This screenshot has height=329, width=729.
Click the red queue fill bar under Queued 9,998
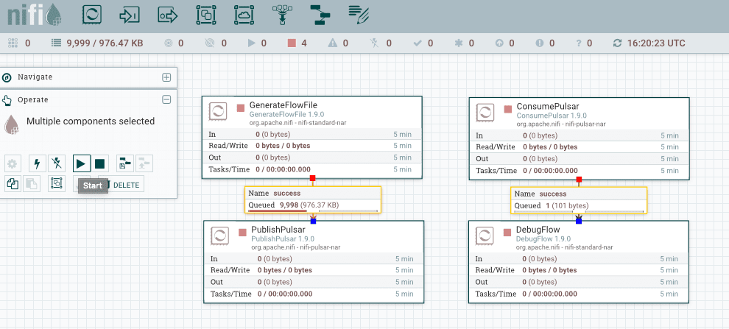(x=278, y=211)
